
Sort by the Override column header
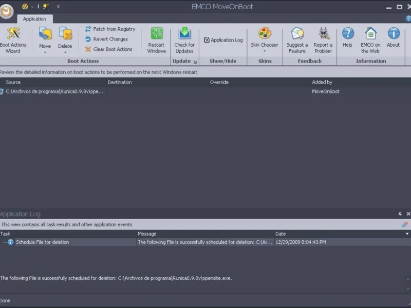coord(219,82)
